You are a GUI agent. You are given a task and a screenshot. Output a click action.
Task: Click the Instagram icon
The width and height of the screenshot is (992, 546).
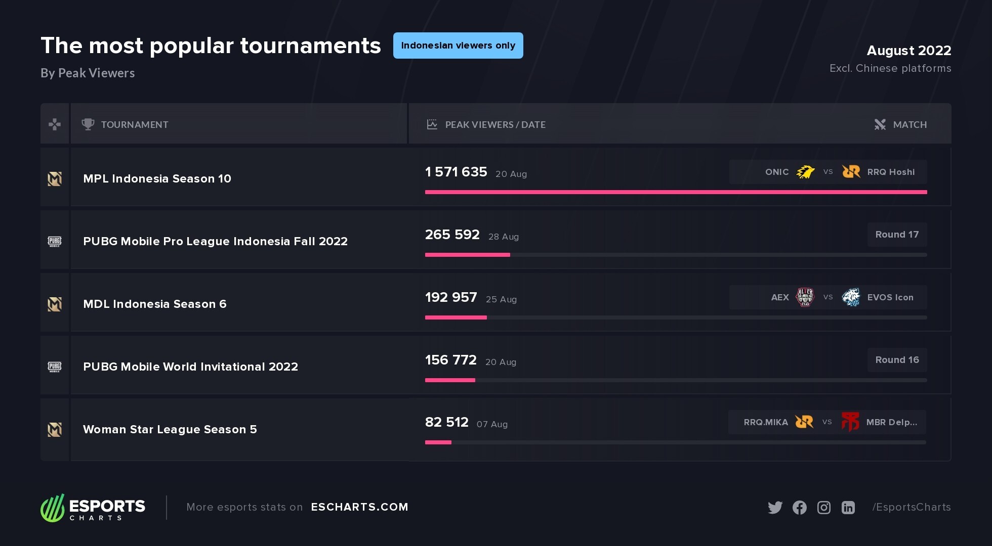[x=824, y=508]
